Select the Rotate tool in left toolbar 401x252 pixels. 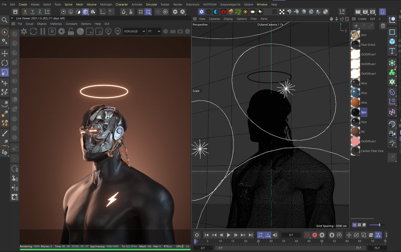pos(5,63)
